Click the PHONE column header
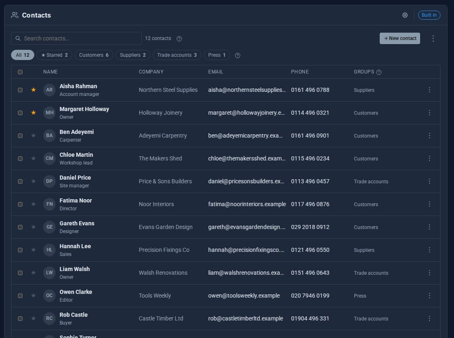 click(300, 72)
